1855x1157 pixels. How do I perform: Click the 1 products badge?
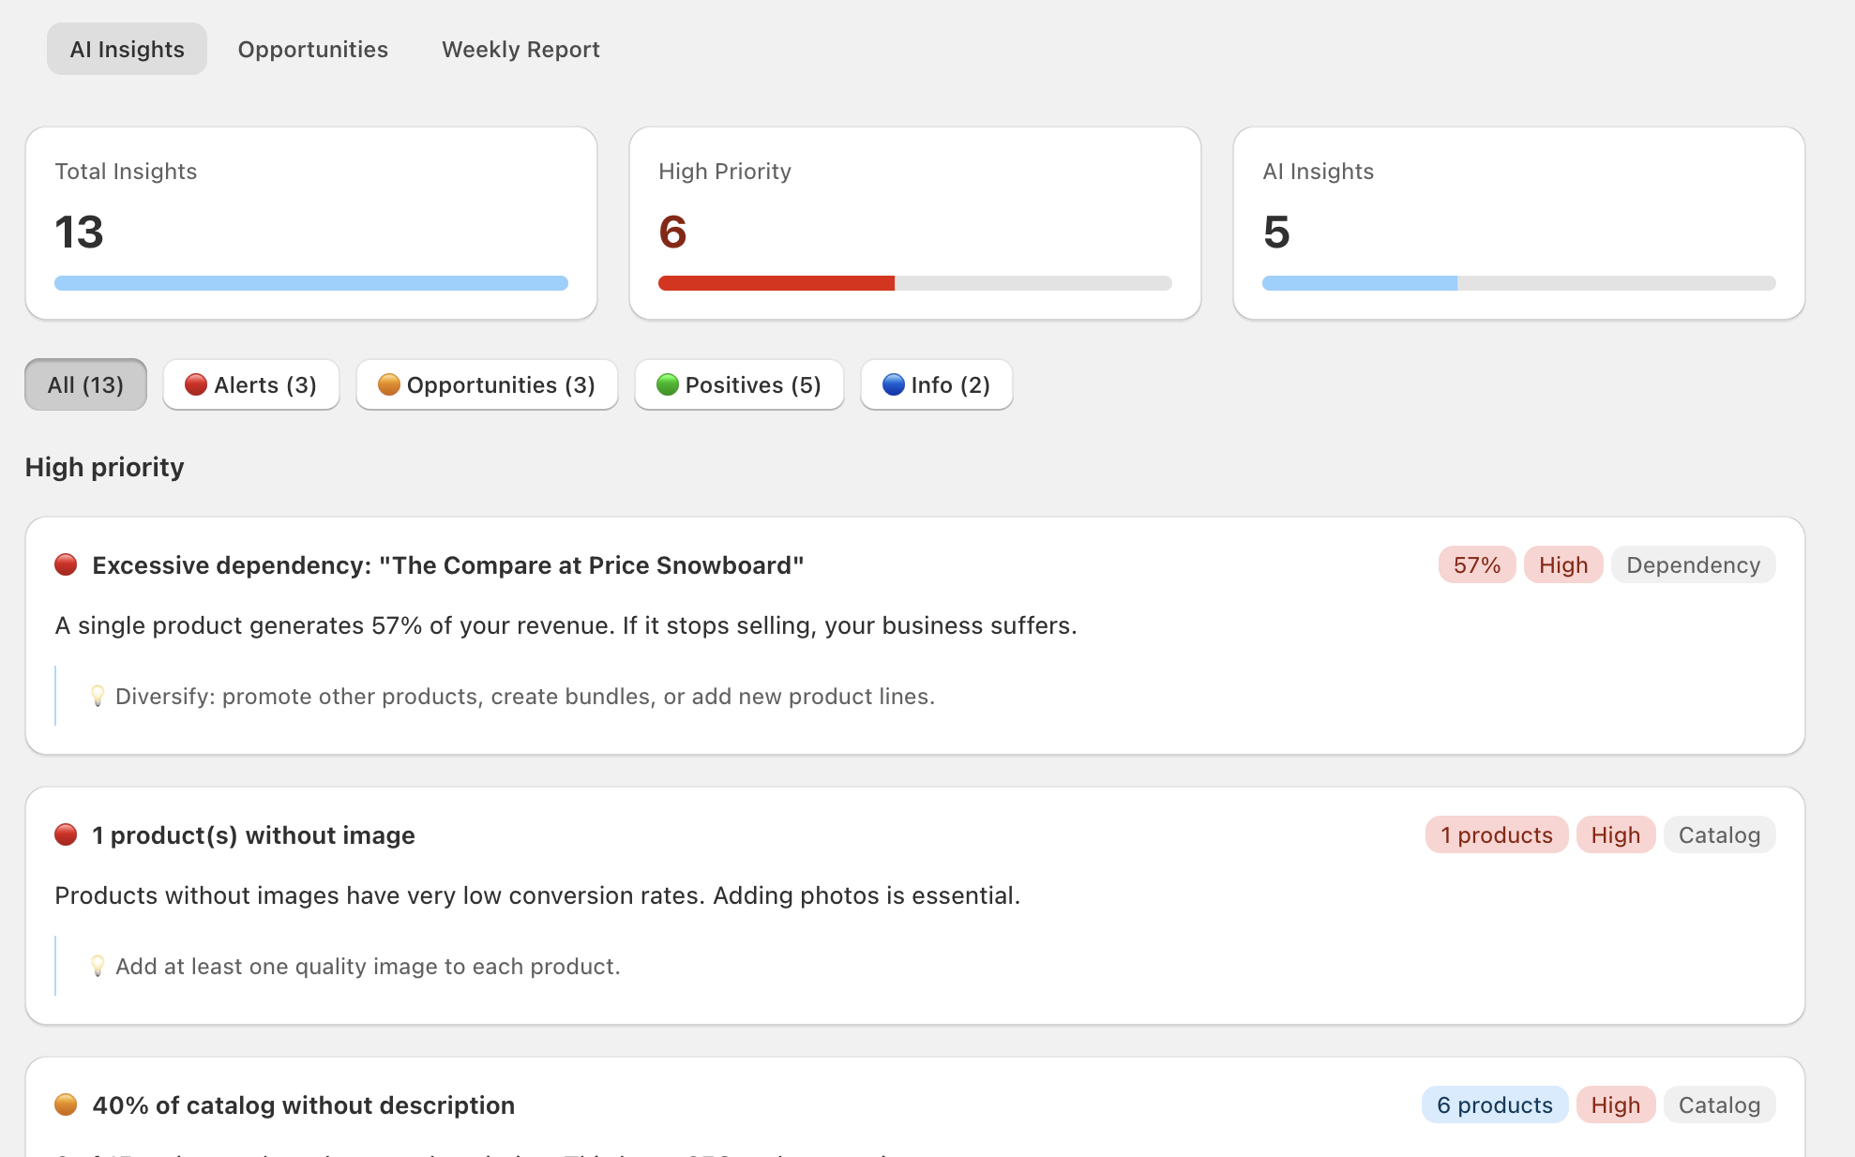pos(1497,834)
